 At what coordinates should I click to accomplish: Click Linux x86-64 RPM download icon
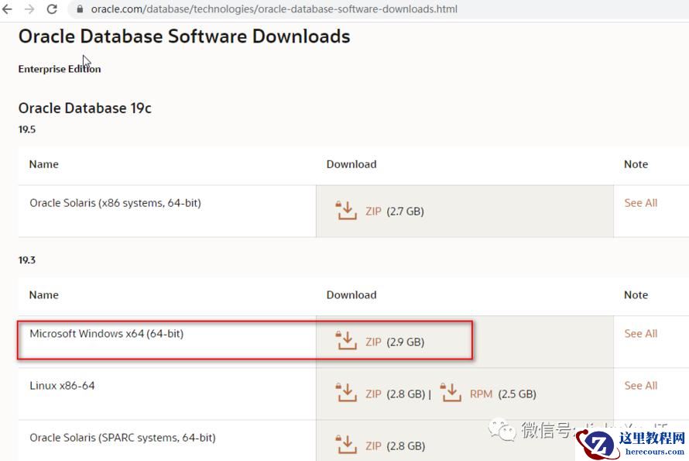(451, 394)
